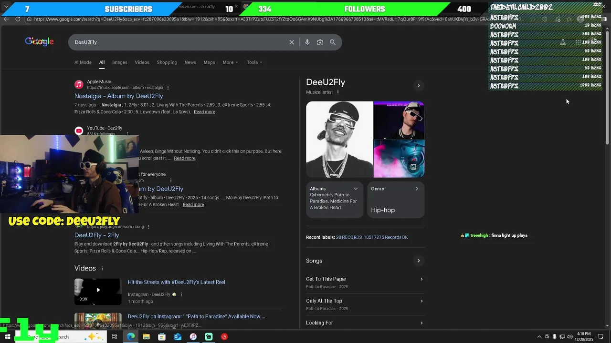The height and width of the screenshot is (343, 611).
Task: Open the Windows notification center
Action: (x=600, y=337)
